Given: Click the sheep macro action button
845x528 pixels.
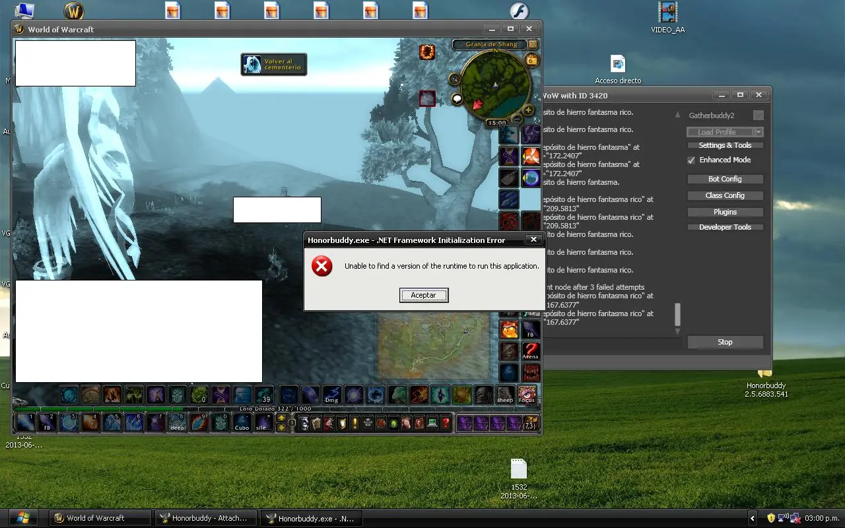Looking at the screenshot, I should point(505,394).
